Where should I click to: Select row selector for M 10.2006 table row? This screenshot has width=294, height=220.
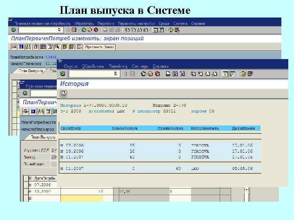pos(26,191)
